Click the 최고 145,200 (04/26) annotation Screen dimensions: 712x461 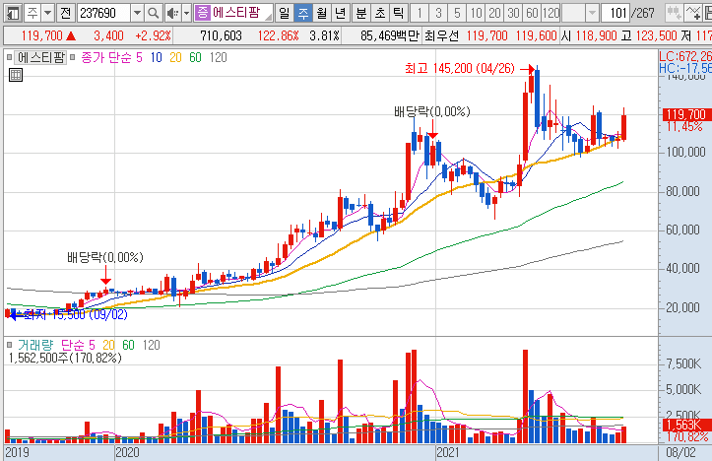460,69
